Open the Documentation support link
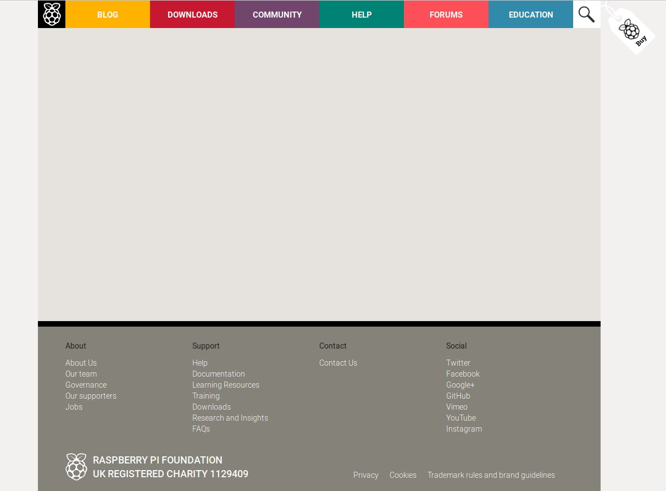 tap(218, 374)
